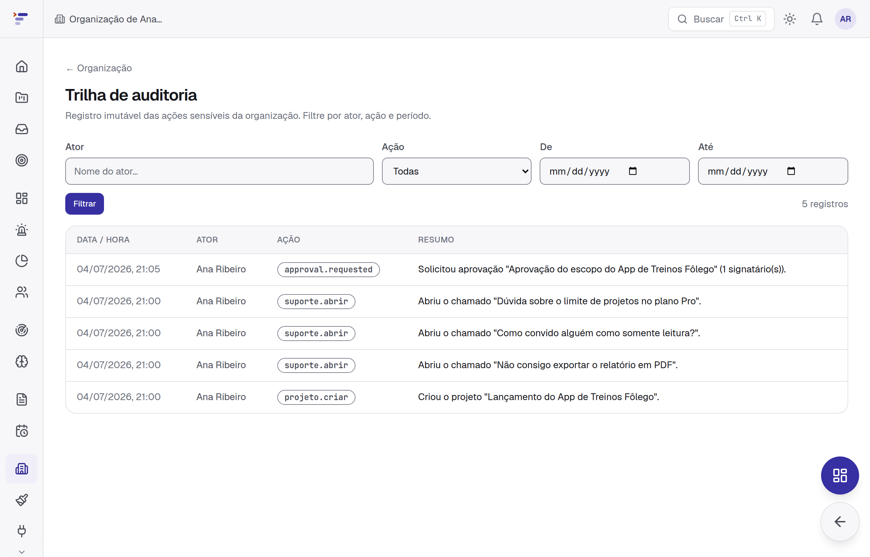Click suporte.abrir badge in Como convido alguém row
The image size is (870, 557).
316,333
